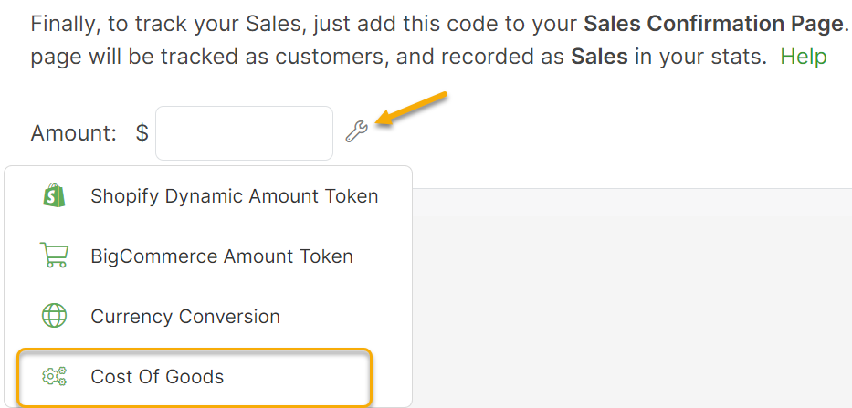Select Shopify Dynamic Amount Token option
852x408 pixels.
[x=234, y=196]
